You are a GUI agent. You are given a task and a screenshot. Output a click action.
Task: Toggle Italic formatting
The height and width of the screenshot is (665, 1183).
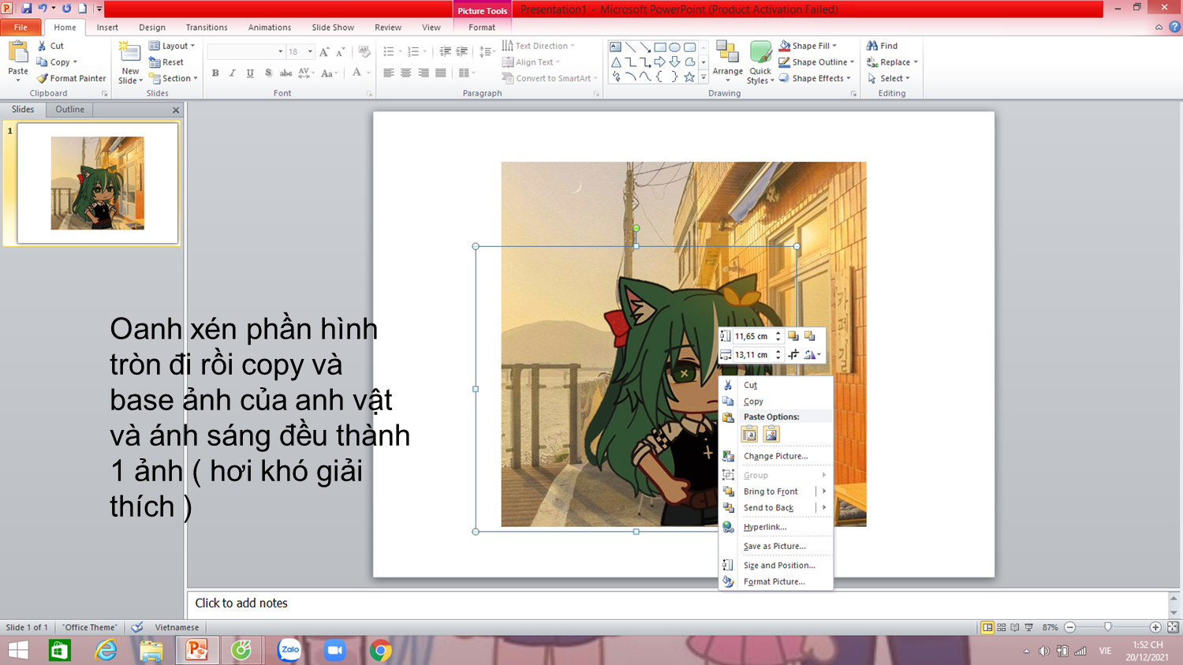[232, 73]
